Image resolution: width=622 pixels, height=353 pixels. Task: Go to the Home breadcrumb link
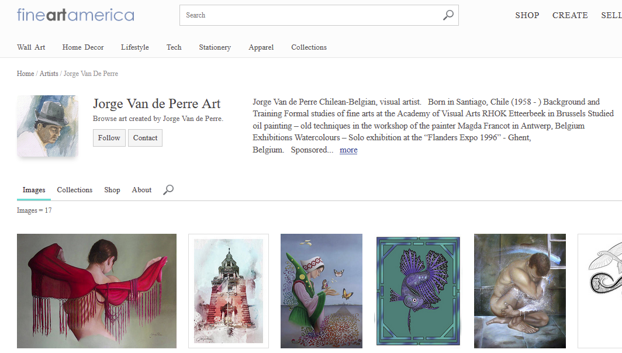coord(25,74)
